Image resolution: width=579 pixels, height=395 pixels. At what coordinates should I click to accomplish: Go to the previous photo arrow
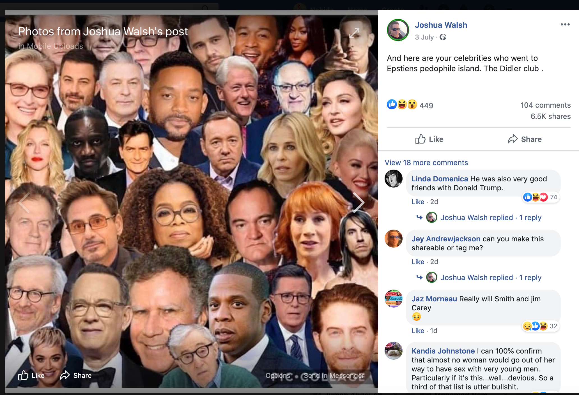(x=24, y=202)
